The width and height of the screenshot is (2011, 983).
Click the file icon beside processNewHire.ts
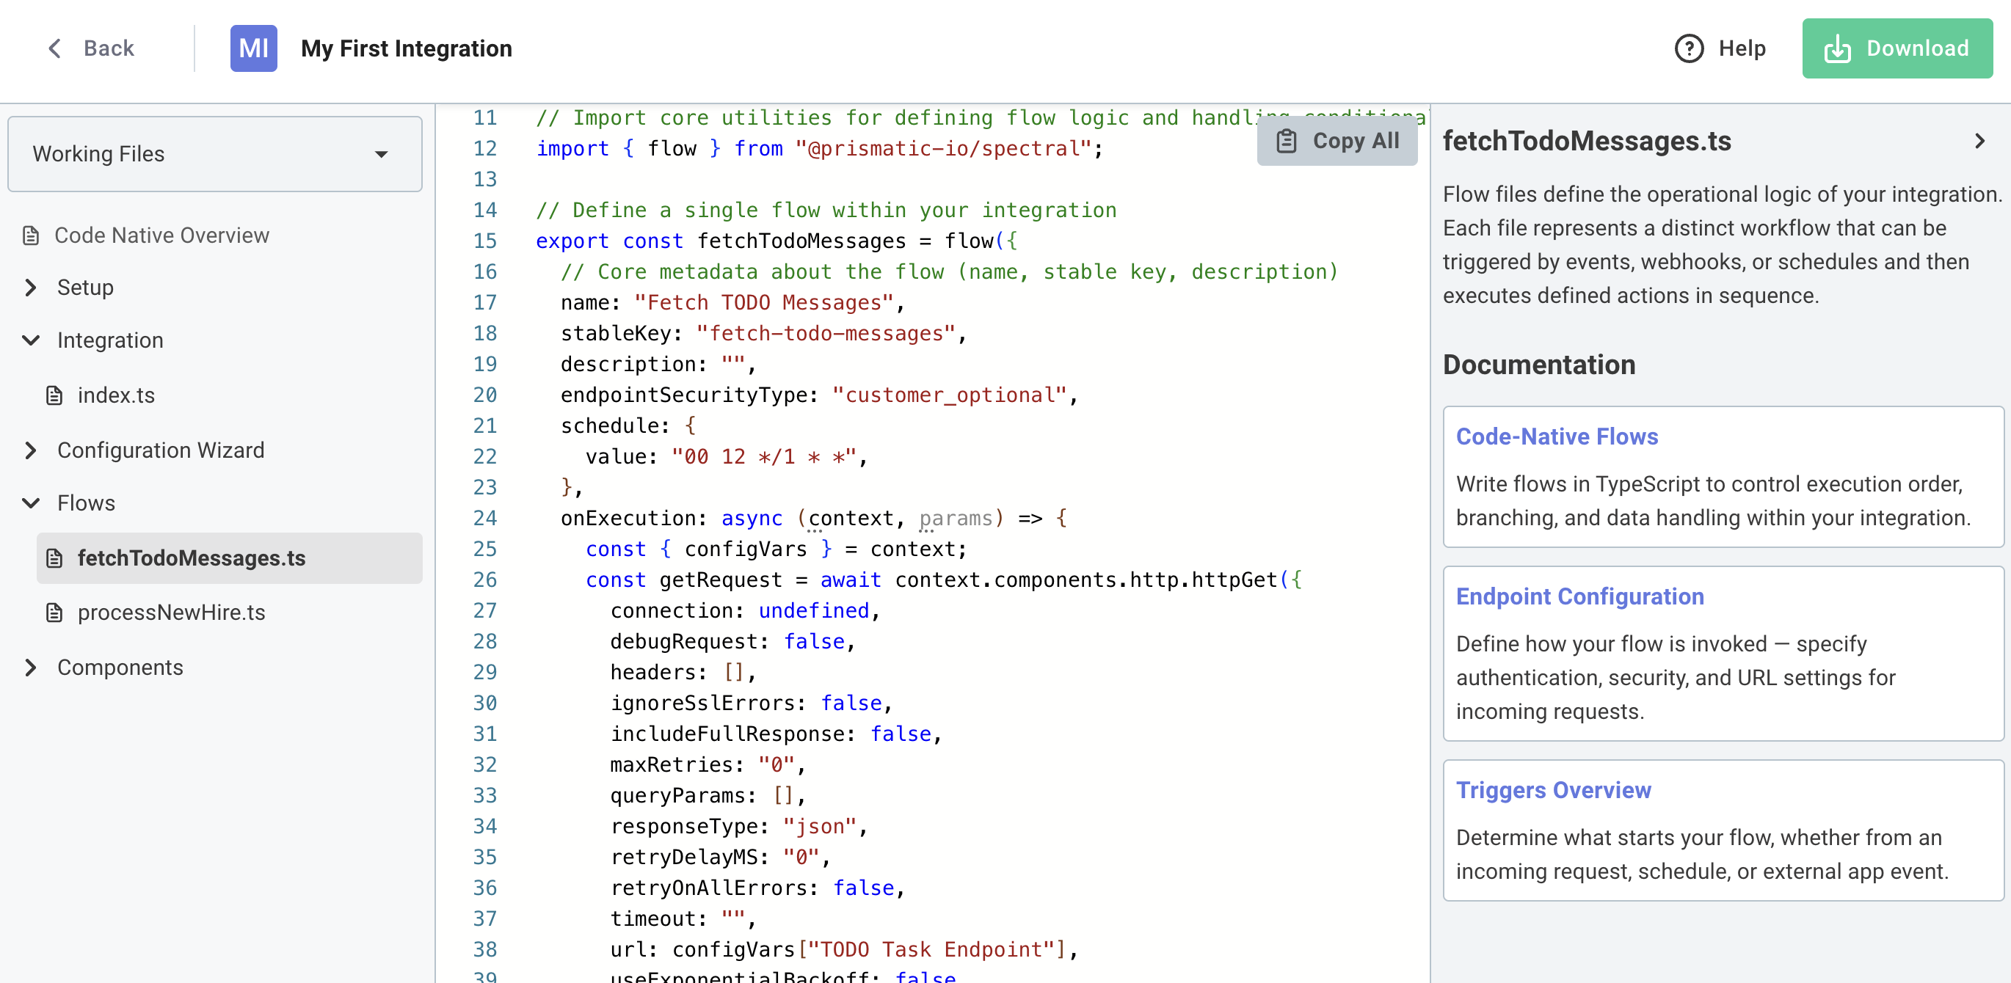(x=54, y=612)
